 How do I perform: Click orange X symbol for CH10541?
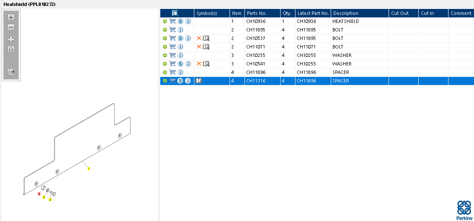coord(199,63)
